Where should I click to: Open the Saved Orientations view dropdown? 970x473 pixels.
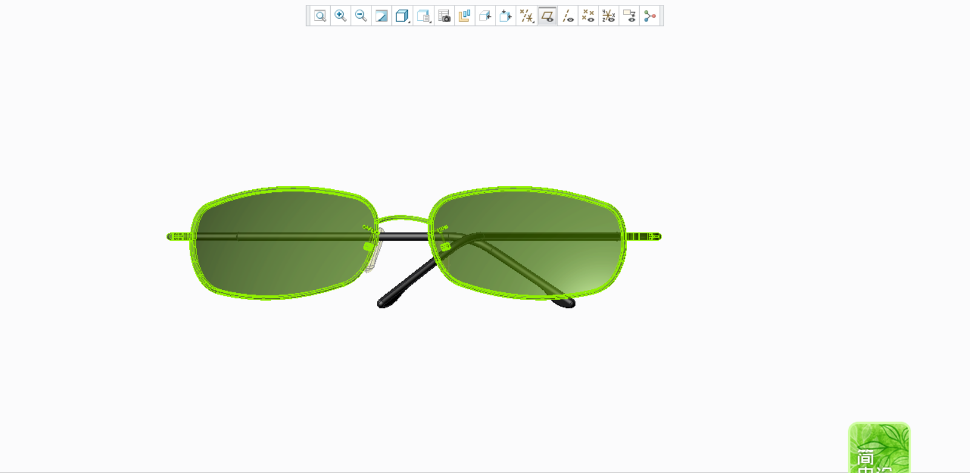click(x=423, y=16)
